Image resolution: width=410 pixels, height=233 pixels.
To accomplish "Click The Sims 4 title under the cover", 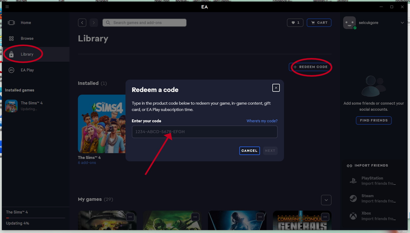I will pos(89,158).
